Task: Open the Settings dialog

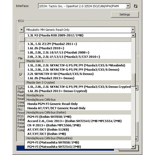Action: pyautogui.click(x=125, y=15)
